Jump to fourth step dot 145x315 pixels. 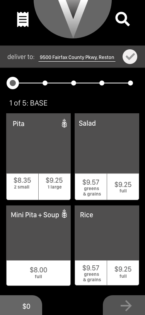click(102, 83)
